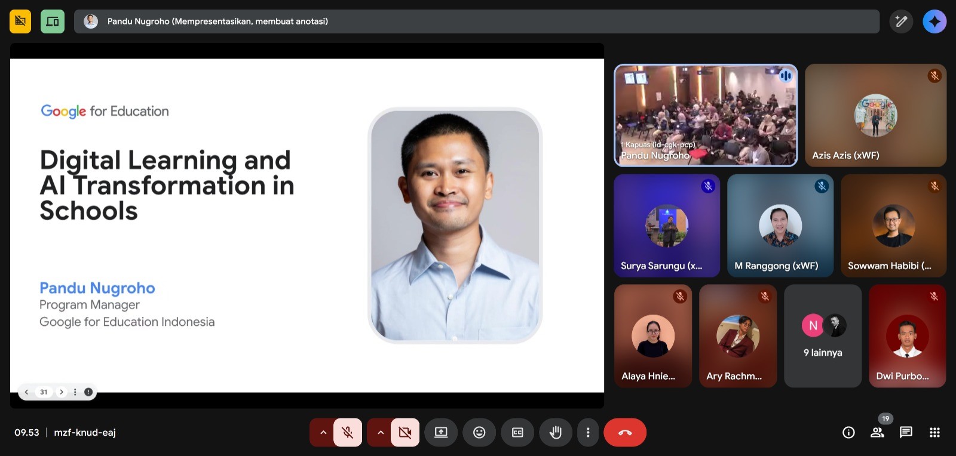Leave the call
956x456 pixels.
pyautogui.click(x=625, y=433)
